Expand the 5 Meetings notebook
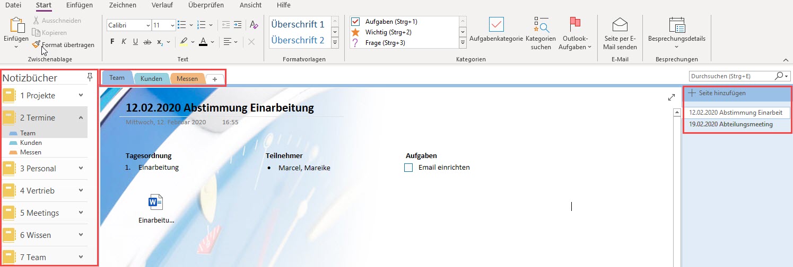The height and width of the screenshot is (267, 793). (81, 213)
